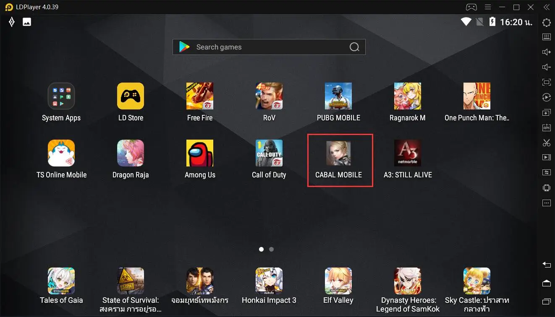Open Call of Duty app

[x=269, y=153]
